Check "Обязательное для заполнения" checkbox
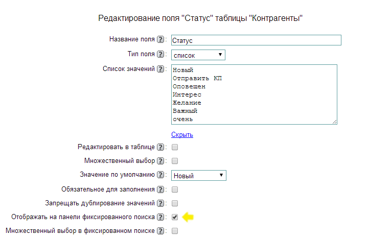The height and width of the screenshot is (238, 368). point(175,189)
